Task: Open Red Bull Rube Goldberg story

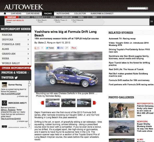Action: click(x=128, y=75)
